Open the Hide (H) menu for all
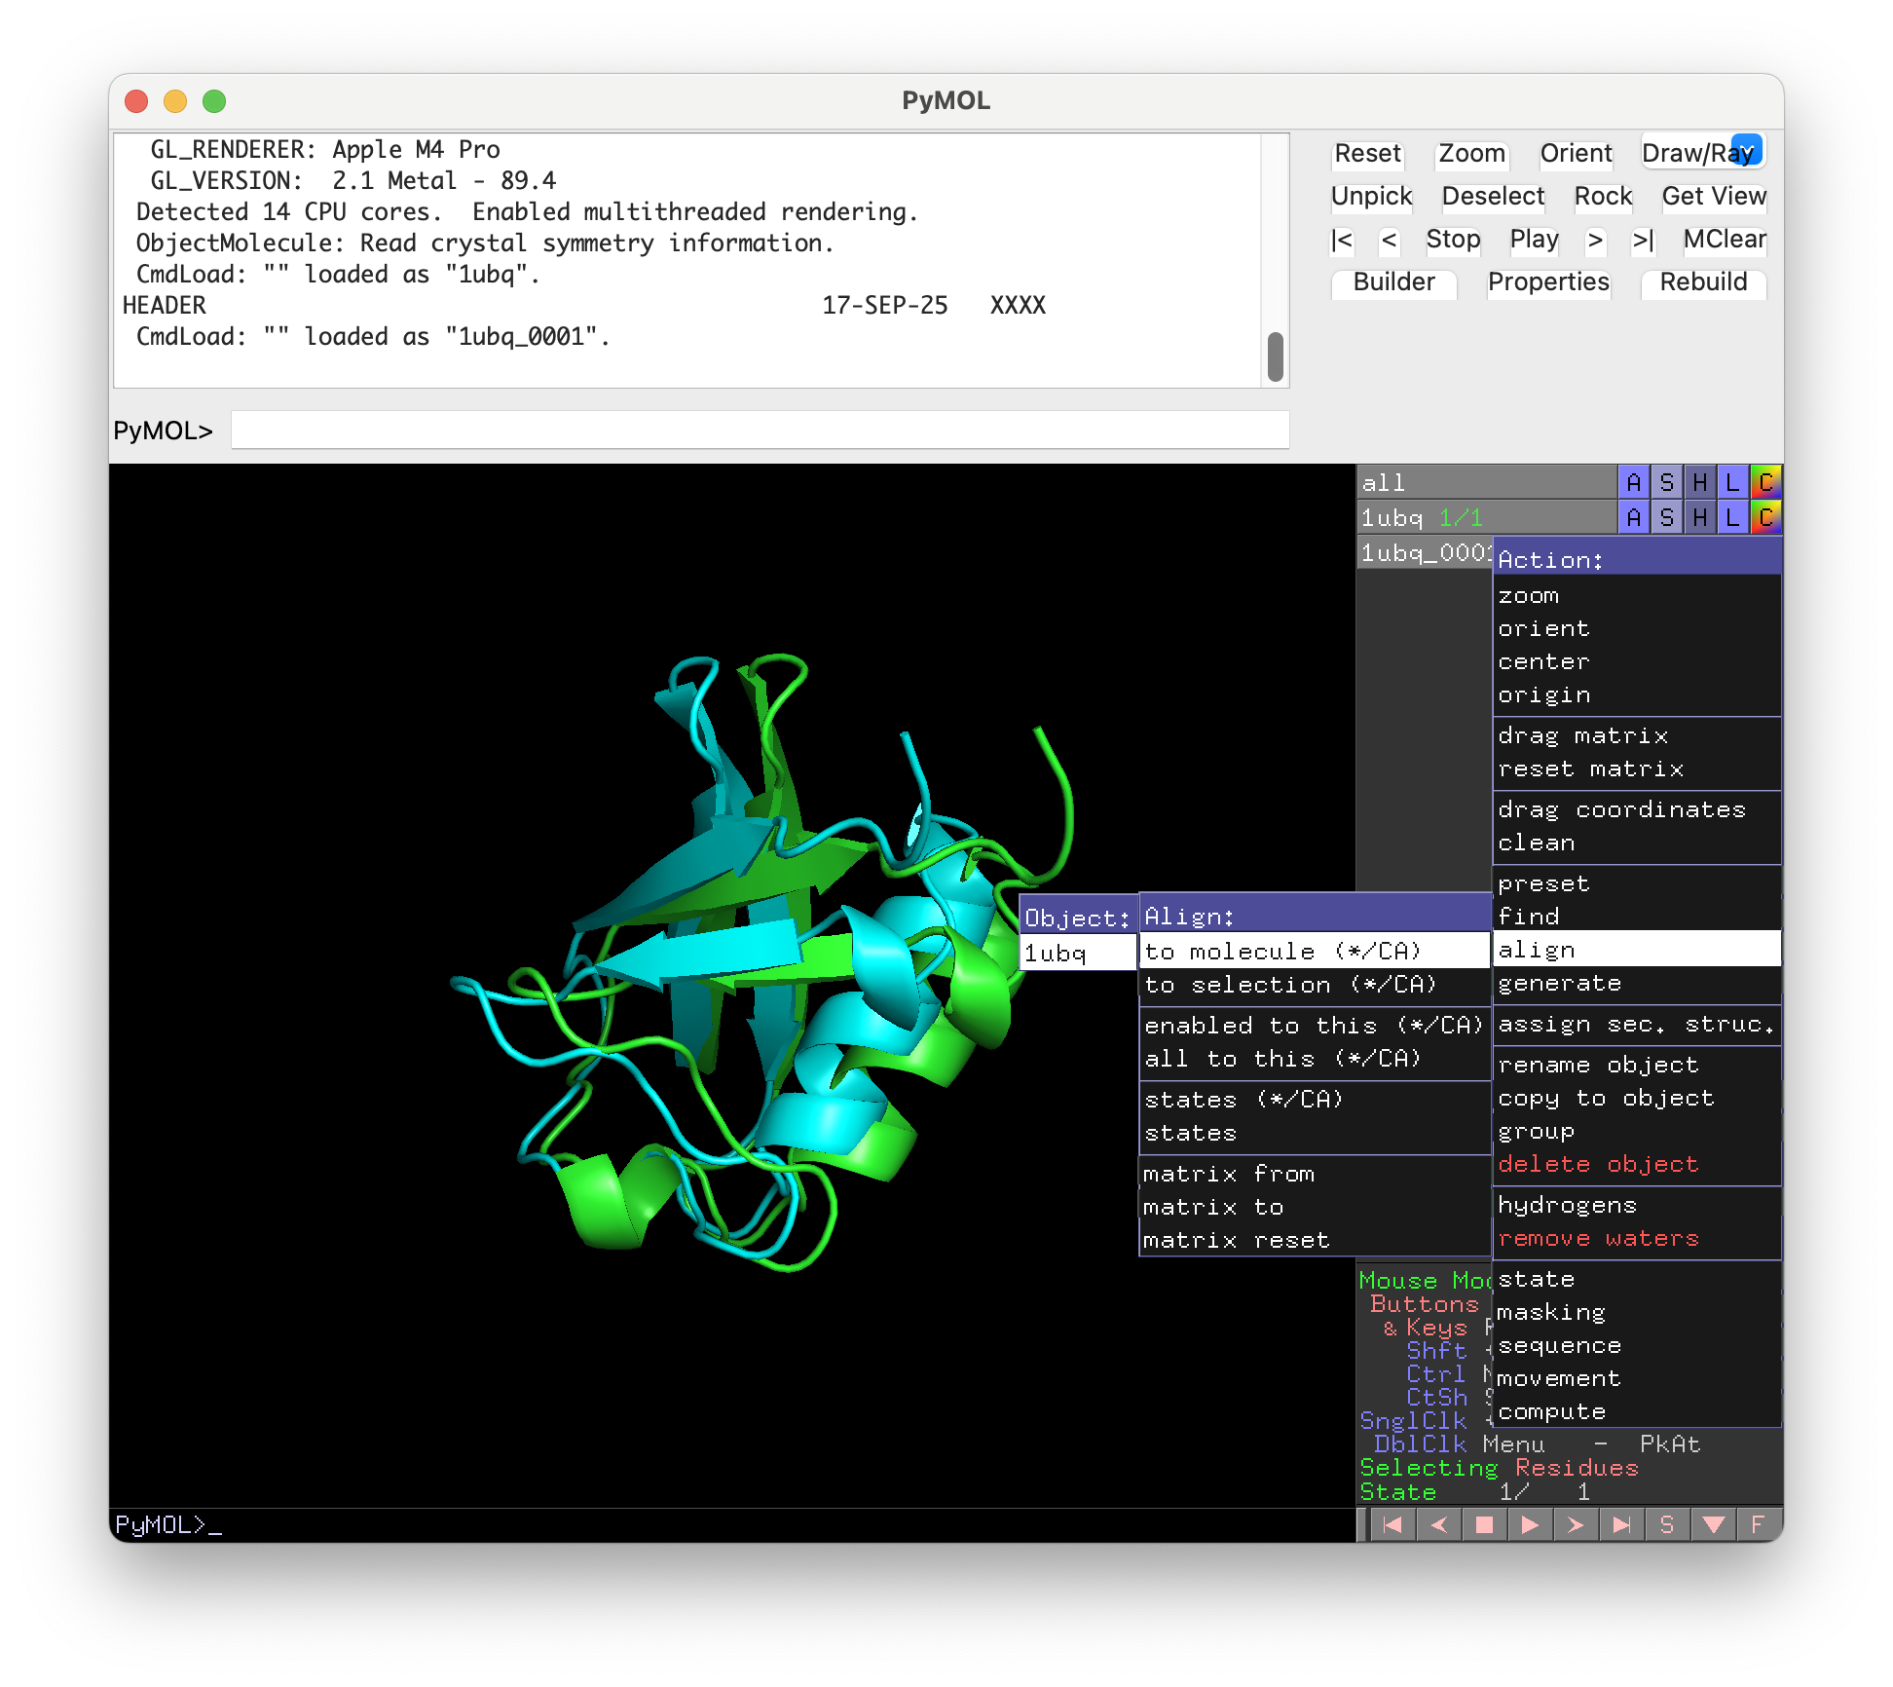The height and width of the screenshot is (1687, 1893). tap(1699, 481)
